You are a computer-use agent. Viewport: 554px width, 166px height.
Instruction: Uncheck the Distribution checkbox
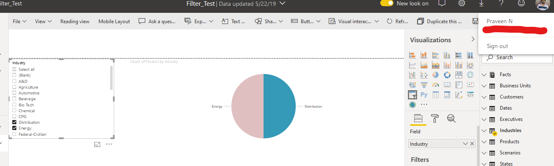pos(14,123)
